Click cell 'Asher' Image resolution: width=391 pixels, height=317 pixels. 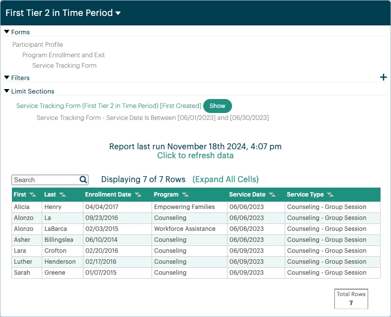coord(27,240)
